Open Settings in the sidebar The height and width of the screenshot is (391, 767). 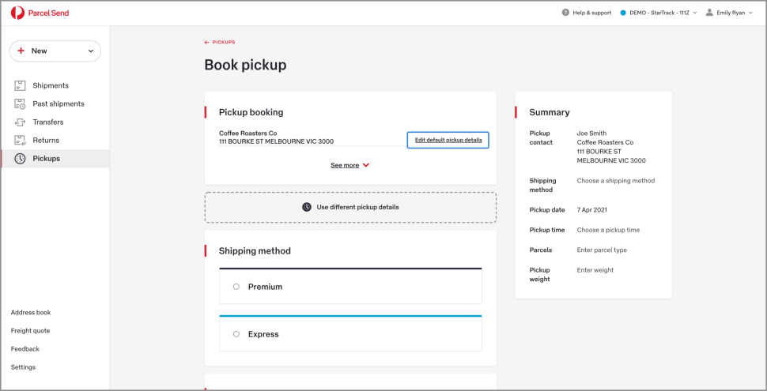pos(23,367)
